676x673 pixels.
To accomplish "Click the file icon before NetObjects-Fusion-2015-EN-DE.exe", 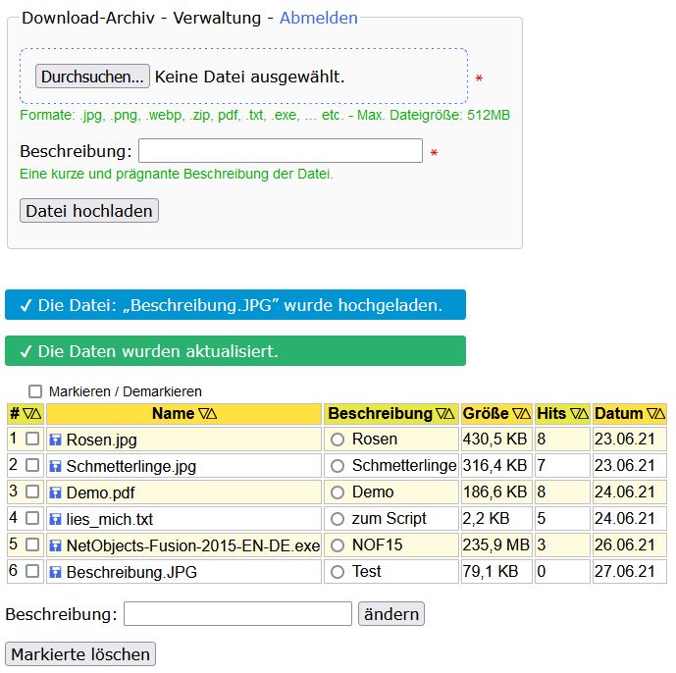I will (x=56, y=545).
